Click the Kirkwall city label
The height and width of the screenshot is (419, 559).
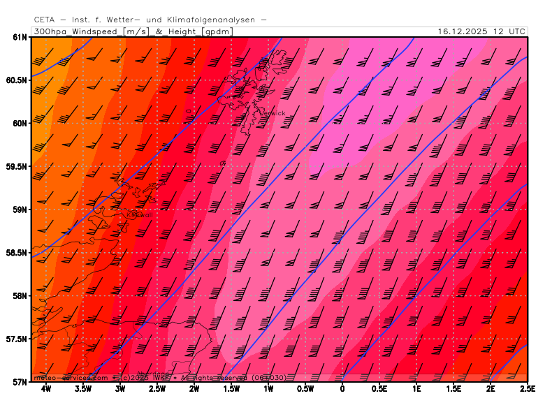[x=139, y=215]
